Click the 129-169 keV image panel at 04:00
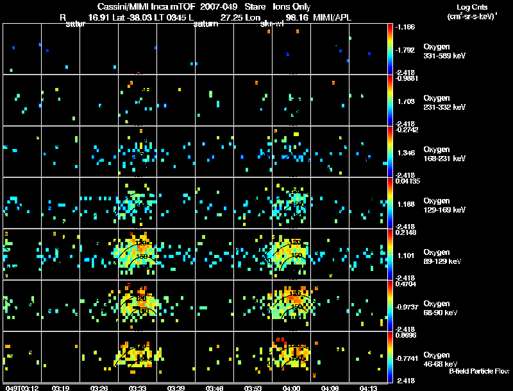This screenshot has height=391, width=513. click(x=291, y=203)
